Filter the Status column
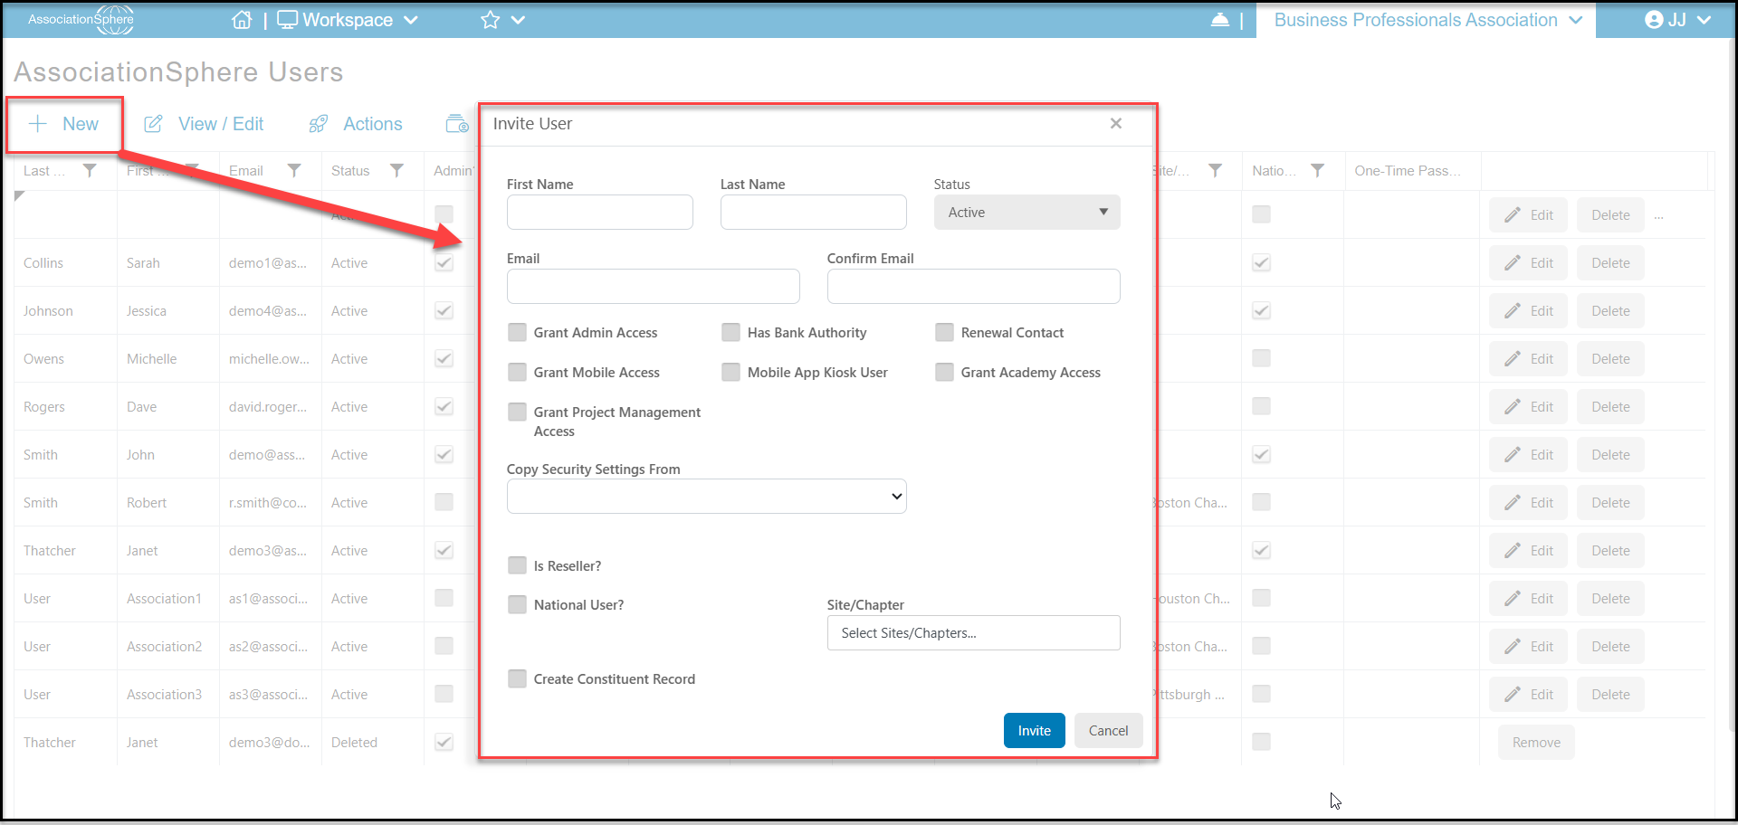 396,170
